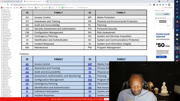Open the MP family link
The width and height of the screenshot is (180, 101).
[x=90, y=64]
